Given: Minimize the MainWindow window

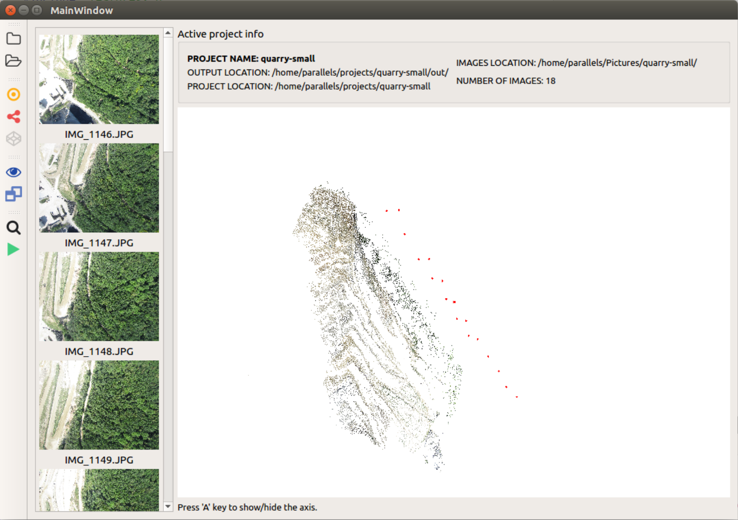Looking at the screenshot, I should tap(24, 10).
